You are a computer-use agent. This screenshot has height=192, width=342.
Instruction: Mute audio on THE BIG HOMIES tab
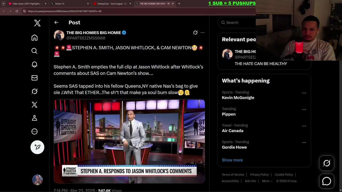pos(168,4)
